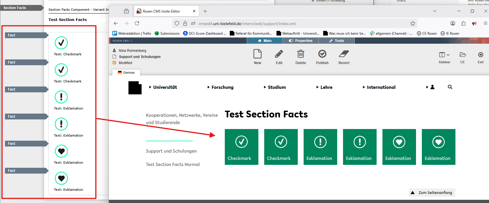Image resolution: width=489 pixels, height=203 pixels.
Task: Click Zum Seitenanfang button
Action: coord(432,193)
